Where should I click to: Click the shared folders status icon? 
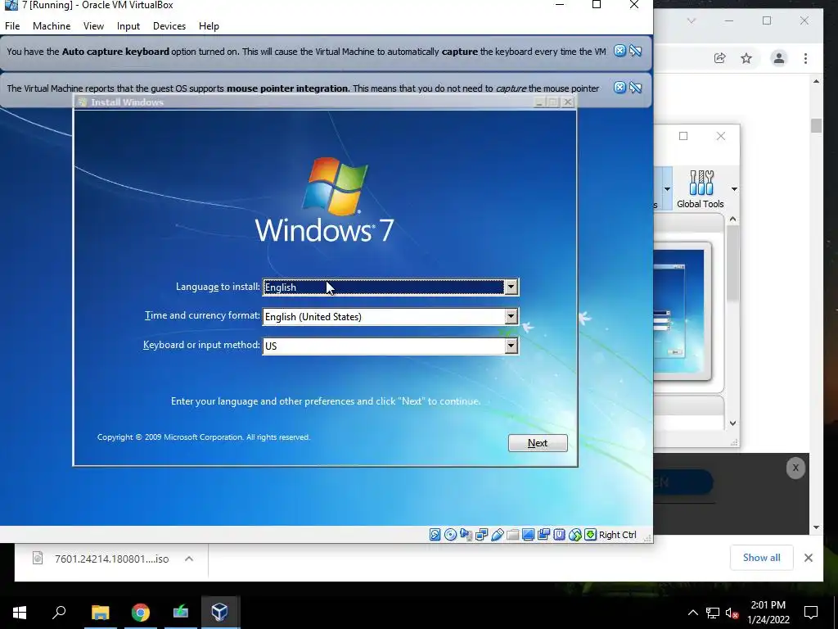(x=512, y=535)
